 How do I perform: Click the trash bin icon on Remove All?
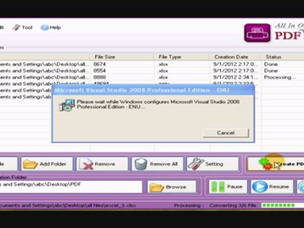click(x=141, y=164)
